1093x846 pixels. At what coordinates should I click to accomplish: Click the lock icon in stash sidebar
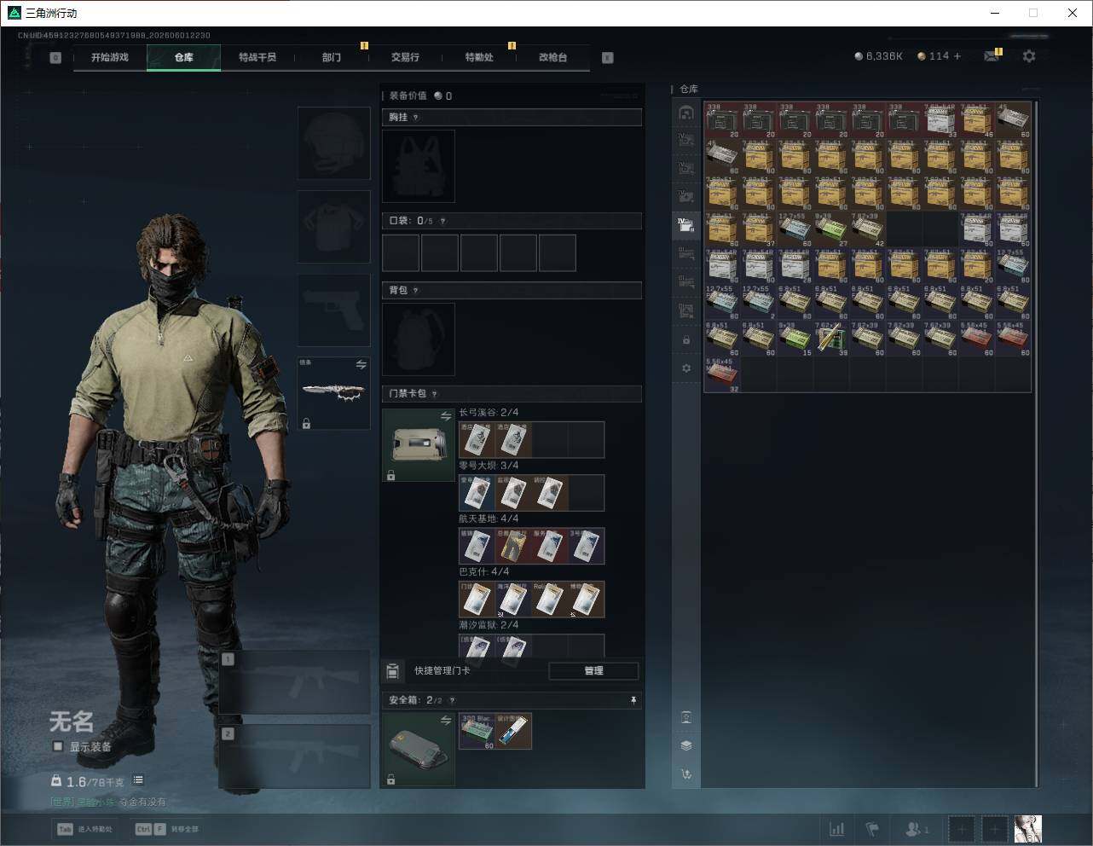click(x=686, y=340)
